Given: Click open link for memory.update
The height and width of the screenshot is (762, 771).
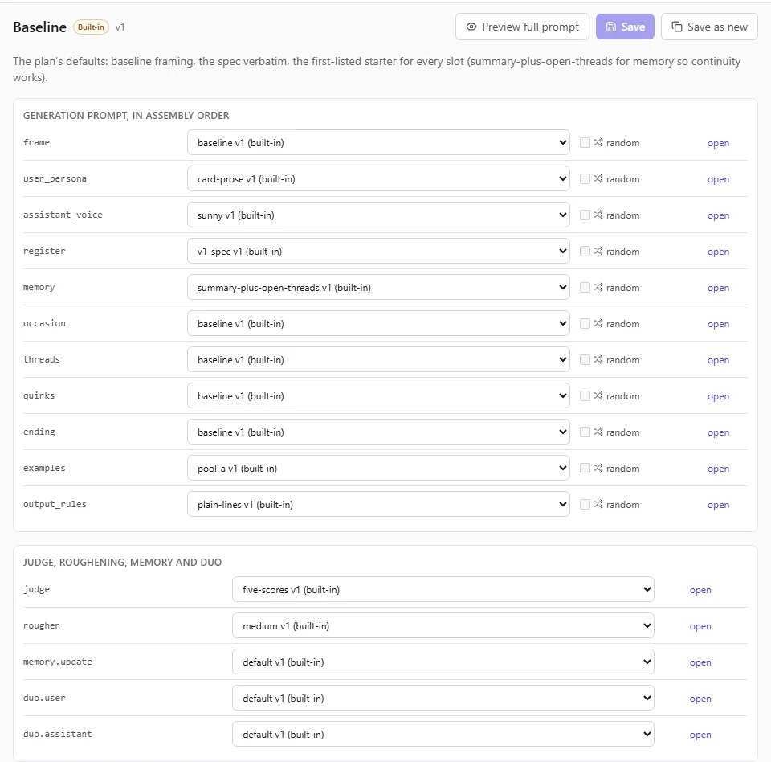Looking at the screenshot, I should [x=700, y=662].
